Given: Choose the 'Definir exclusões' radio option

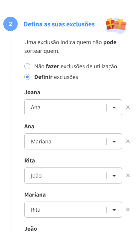Looking at the screenshot, I should [x=27, y=77].
